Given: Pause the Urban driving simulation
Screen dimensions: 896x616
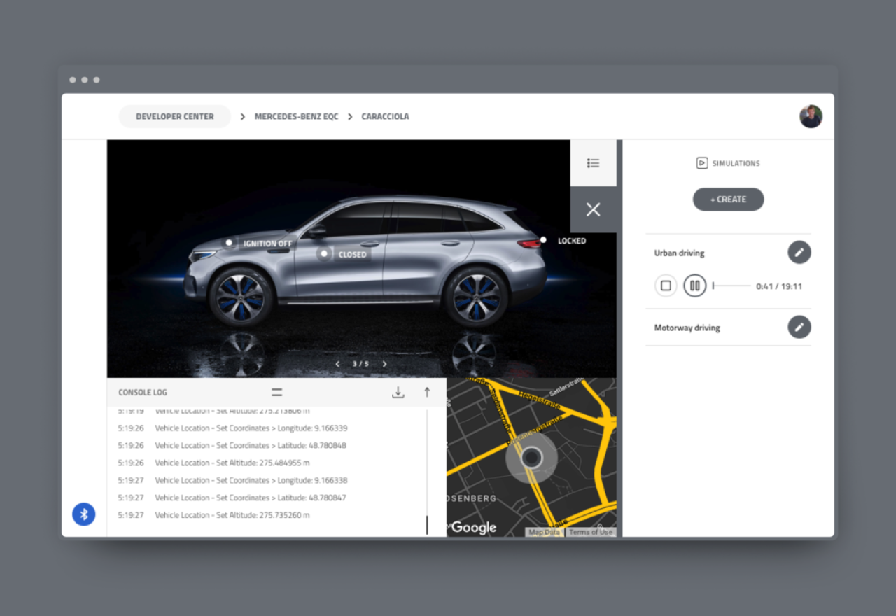Looking at the screenshot, I should pyautogui.click(x=695, y=286).
